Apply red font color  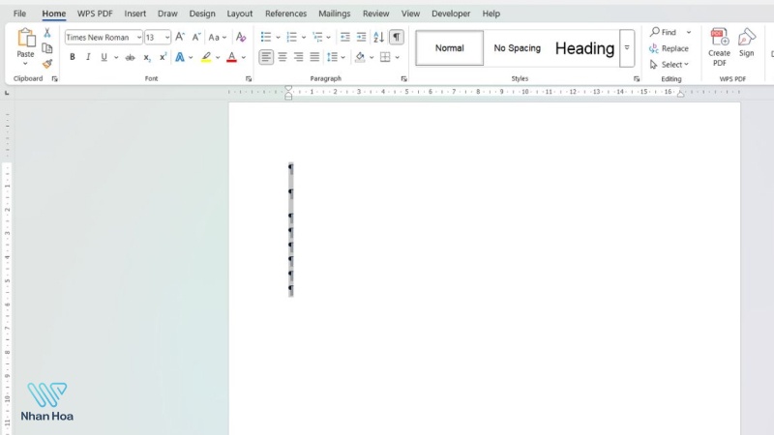click(231, 57)
